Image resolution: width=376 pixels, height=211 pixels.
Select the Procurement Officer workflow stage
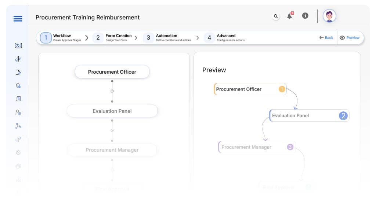click(x=112, y=72)
